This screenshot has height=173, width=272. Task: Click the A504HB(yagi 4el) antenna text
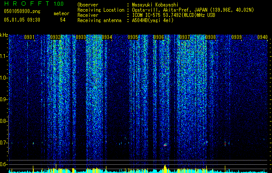click(x=153, y=20)
